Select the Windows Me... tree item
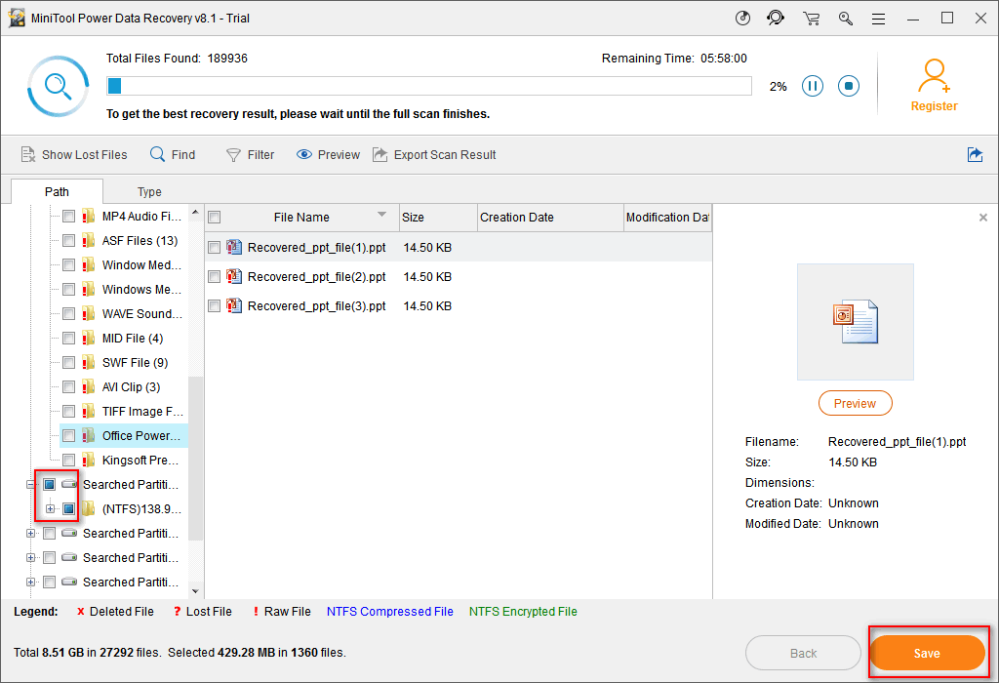 [141, 290]
